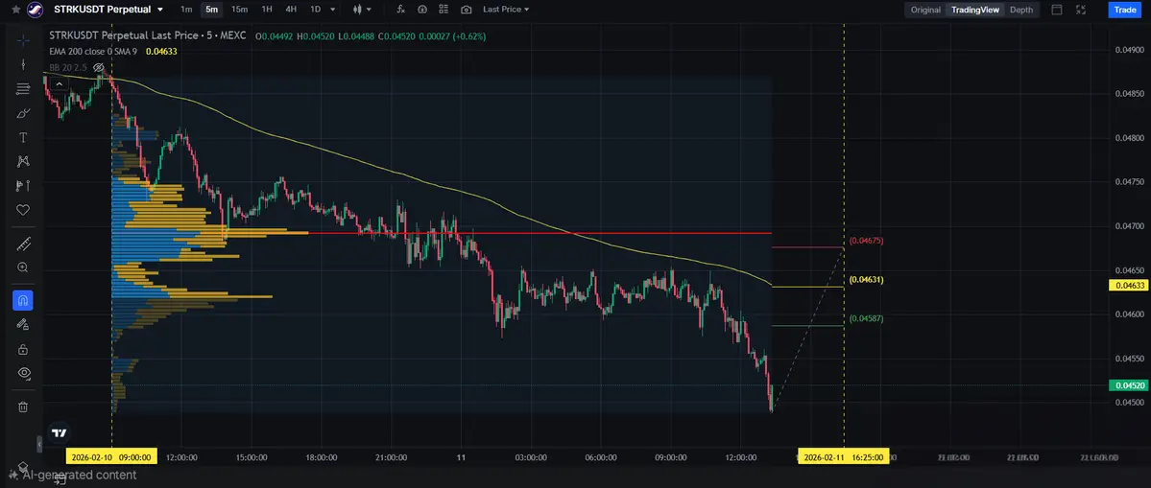
Task: Take a chart snapshot with camera icon
Action: pyautogui.click(x=467, y=10)
